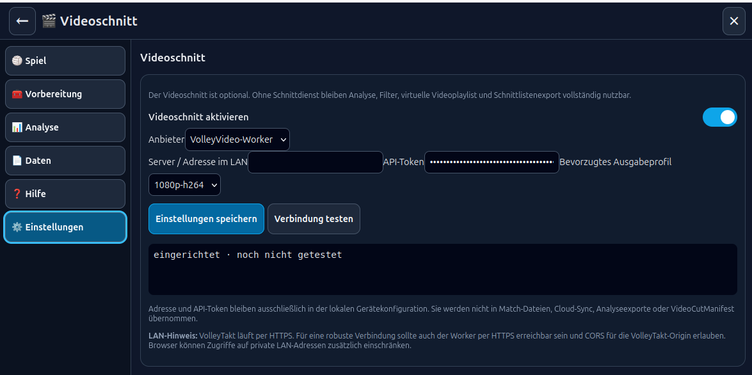Open the Daten section
752x375 pixels.
pyautogui.click(x=65, y=161)
